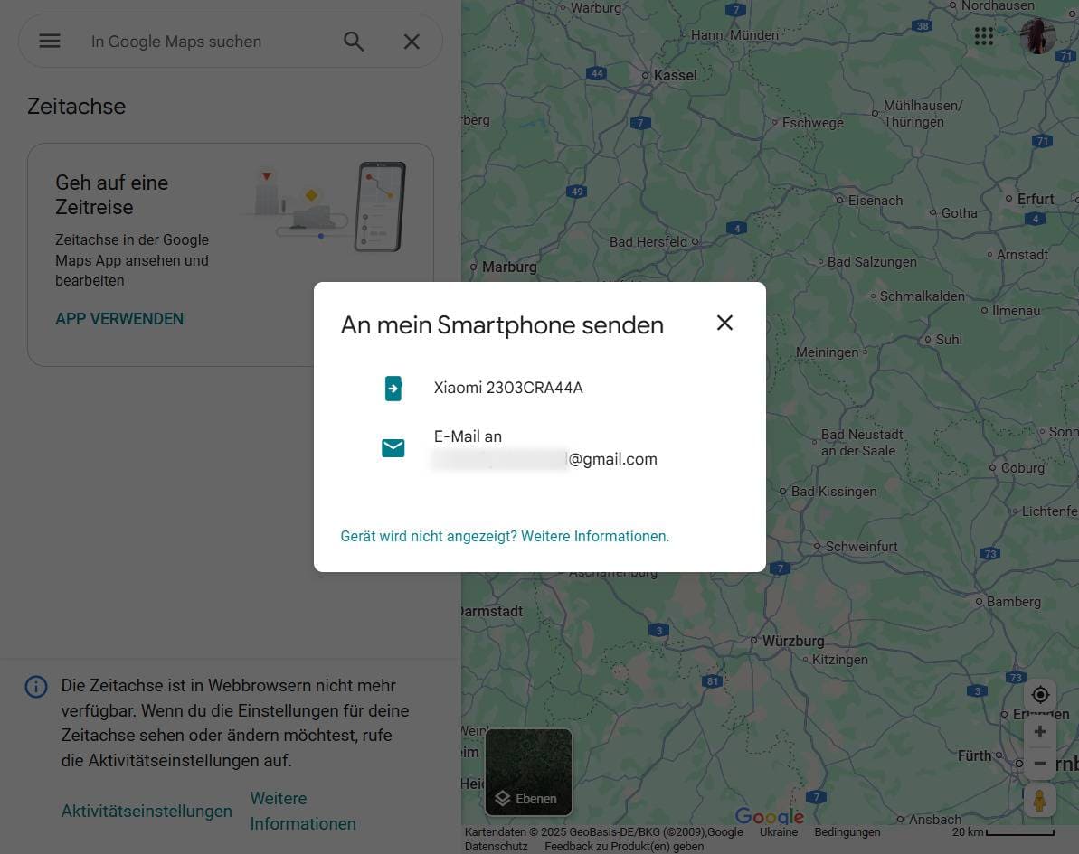Image resolution: width=1079 pixels, height=854 pixels.
Task: Click the Zeitachse heading
Action: coord(76,107)
